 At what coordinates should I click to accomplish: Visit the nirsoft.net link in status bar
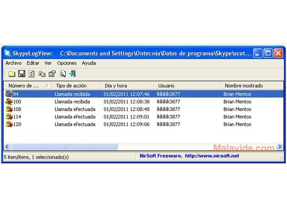pyautogui.click(x=212, y=156)
